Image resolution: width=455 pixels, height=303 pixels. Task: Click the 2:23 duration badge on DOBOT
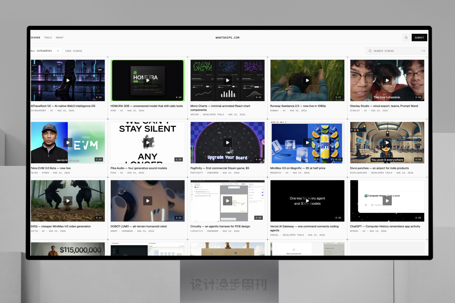click(x=178, y=218)
